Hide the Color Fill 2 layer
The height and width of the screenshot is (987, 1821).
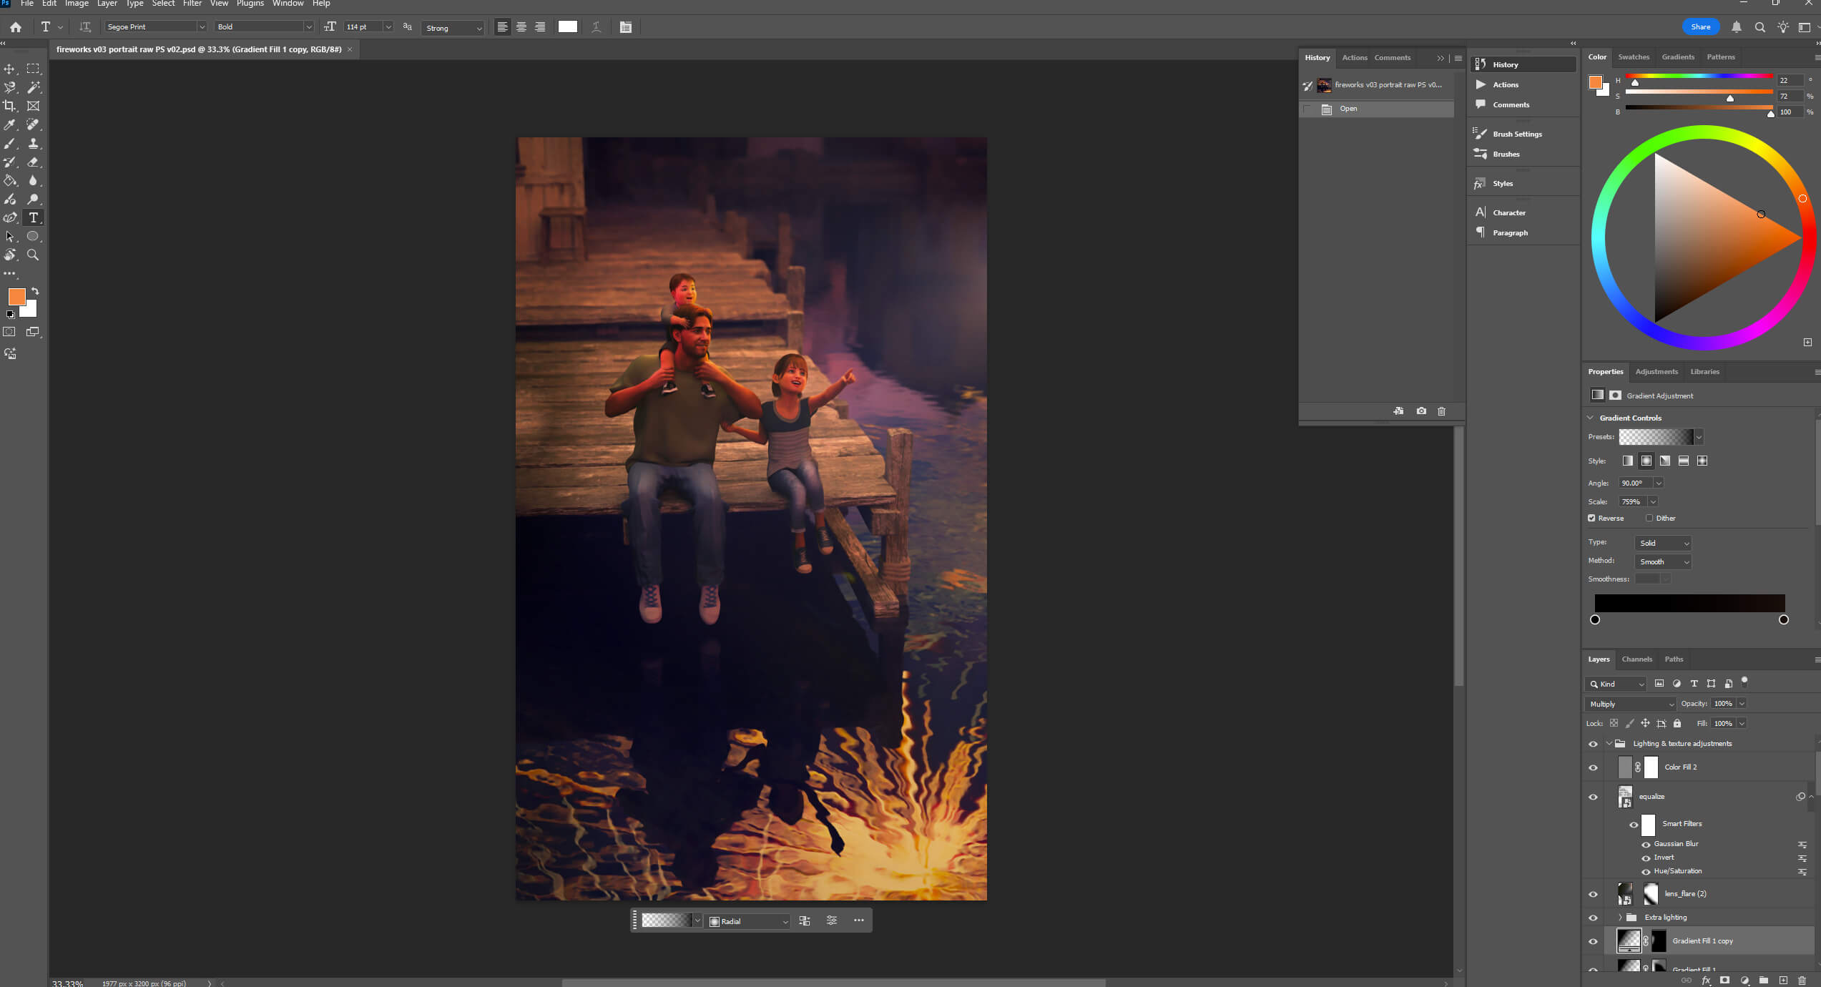1593,767
